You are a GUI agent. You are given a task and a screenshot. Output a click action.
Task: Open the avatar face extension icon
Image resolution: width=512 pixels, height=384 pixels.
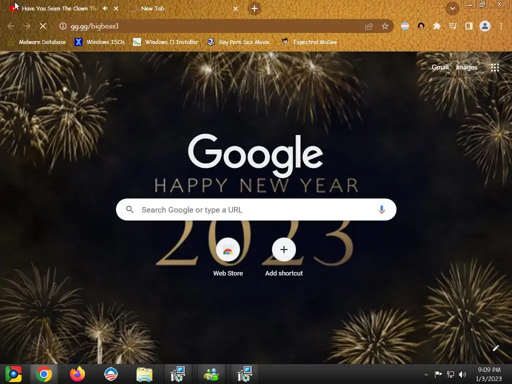pos(421,26)
